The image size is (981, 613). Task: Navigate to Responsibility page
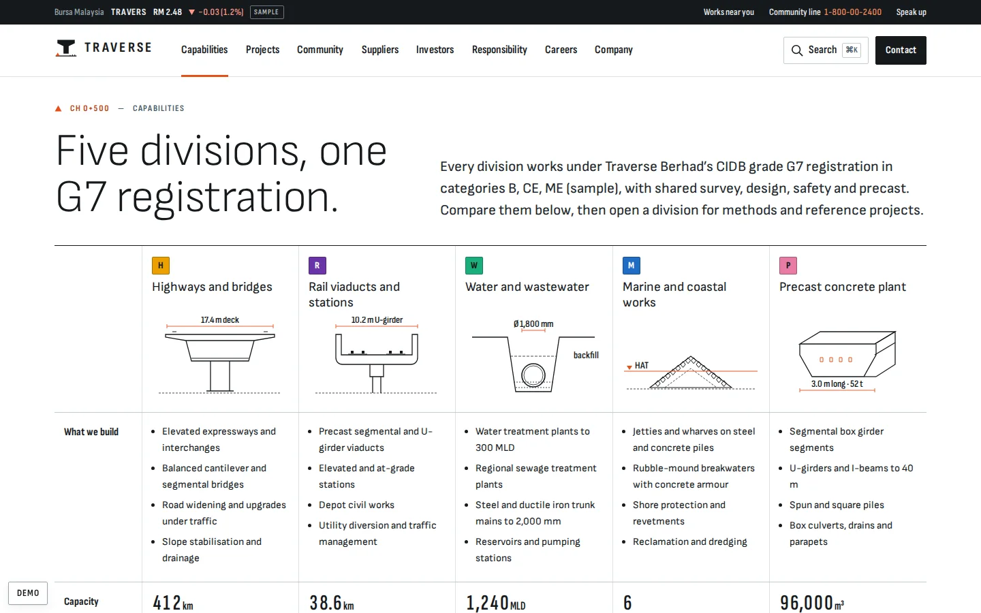pyautogui.click(x=499, y=50)
